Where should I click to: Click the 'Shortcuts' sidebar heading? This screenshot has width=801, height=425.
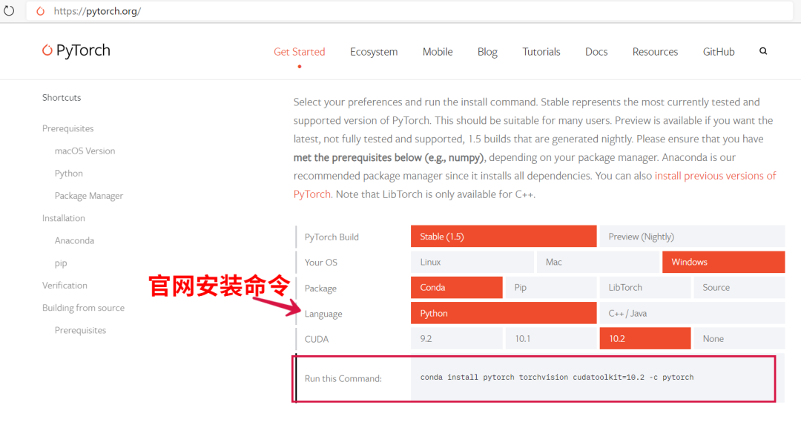point(62,98)
